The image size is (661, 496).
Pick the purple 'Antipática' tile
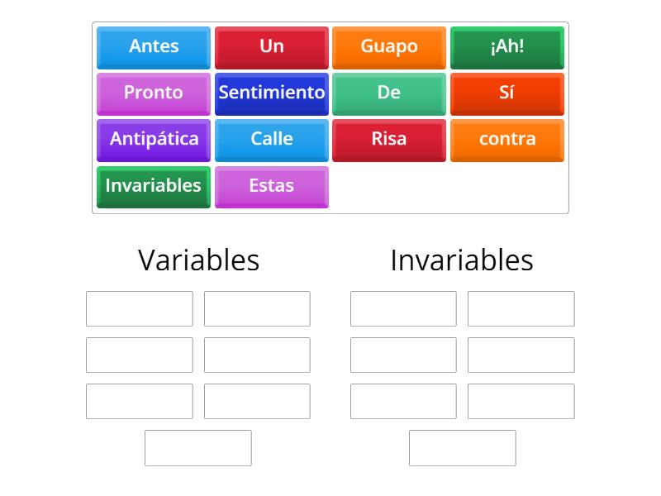coord(154,140)
